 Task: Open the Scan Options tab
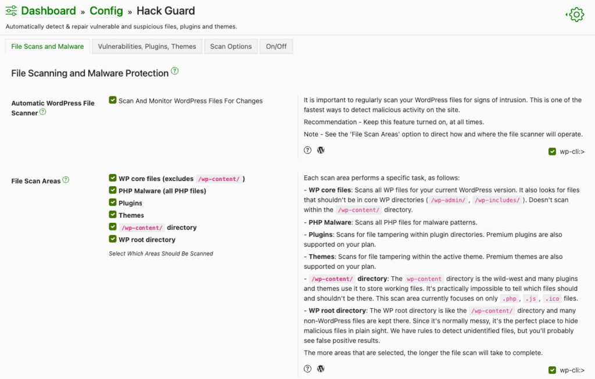pos(231,46)
